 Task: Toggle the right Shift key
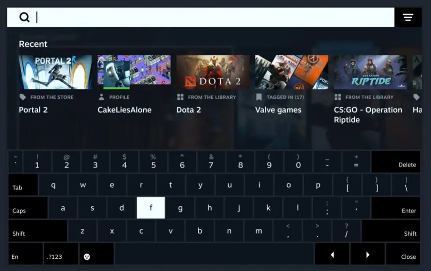pyautogui.click(x=391, y=231)
